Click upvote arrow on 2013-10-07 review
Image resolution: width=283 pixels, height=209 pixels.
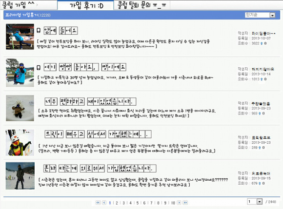pyautogui.click(x=262, y=43)
